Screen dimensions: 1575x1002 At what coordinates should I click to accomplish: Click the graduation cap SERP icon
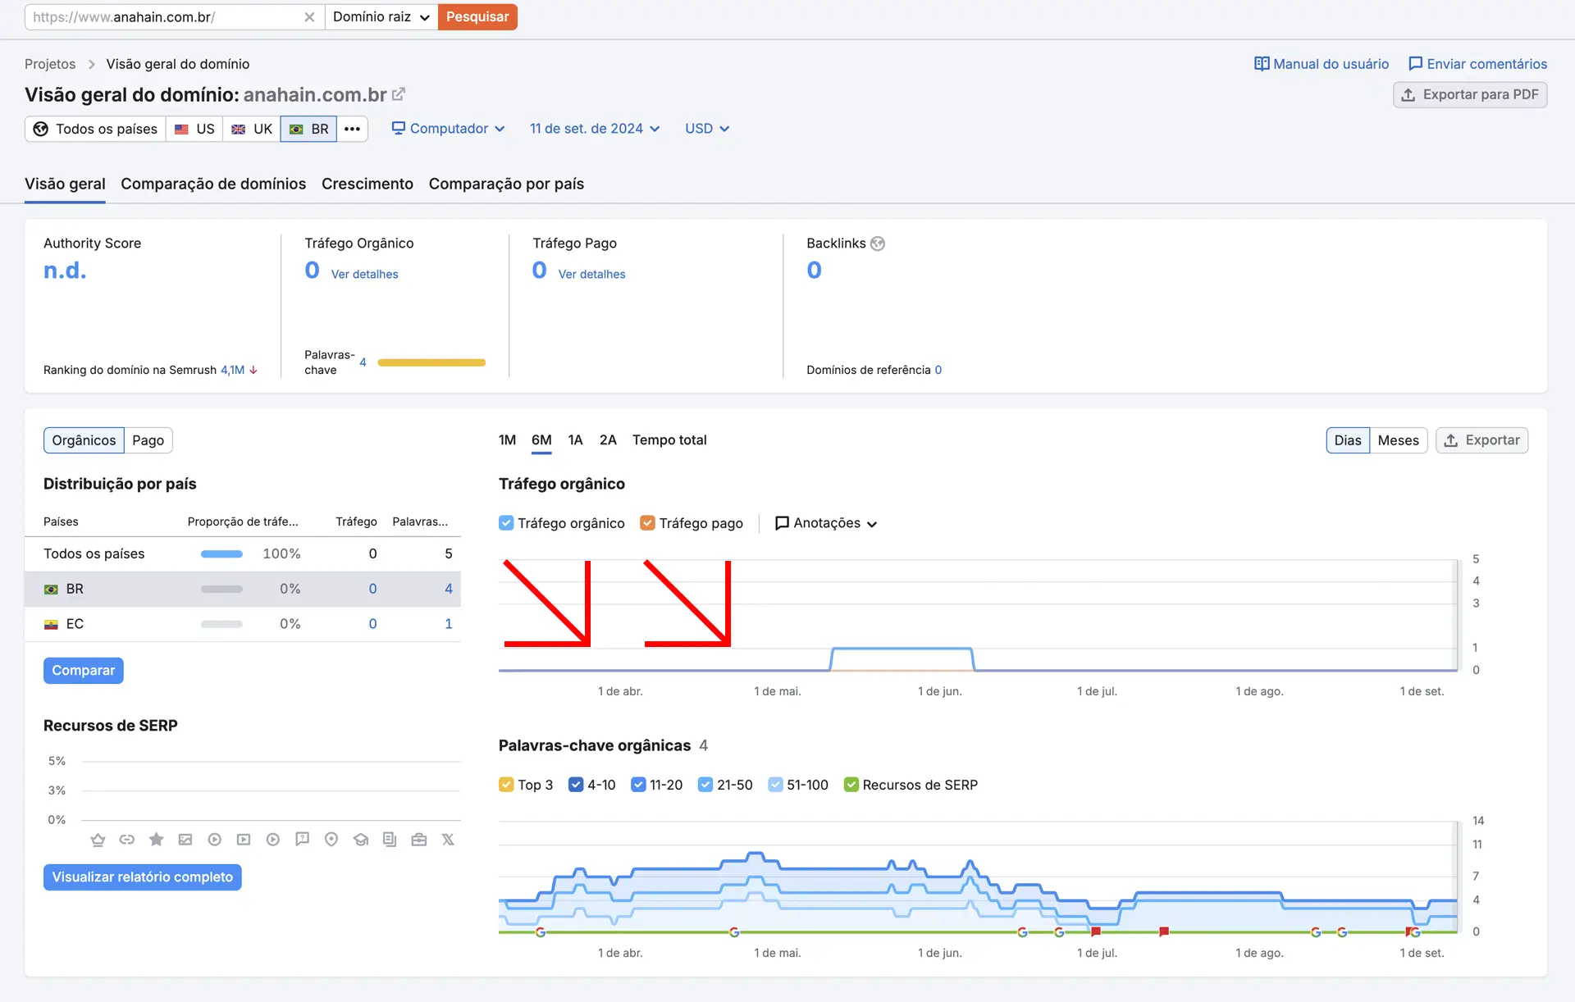click(361, 840)
